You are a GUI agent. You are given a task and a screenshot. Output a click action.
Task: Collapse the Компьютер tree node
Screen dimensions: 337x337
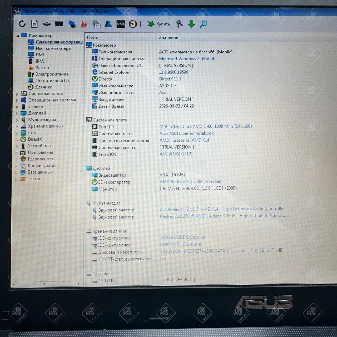click(x=18, y=36)
